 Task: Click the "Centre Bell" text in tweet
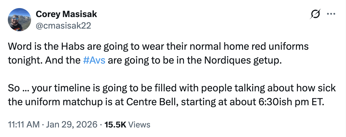coord(163,102)
